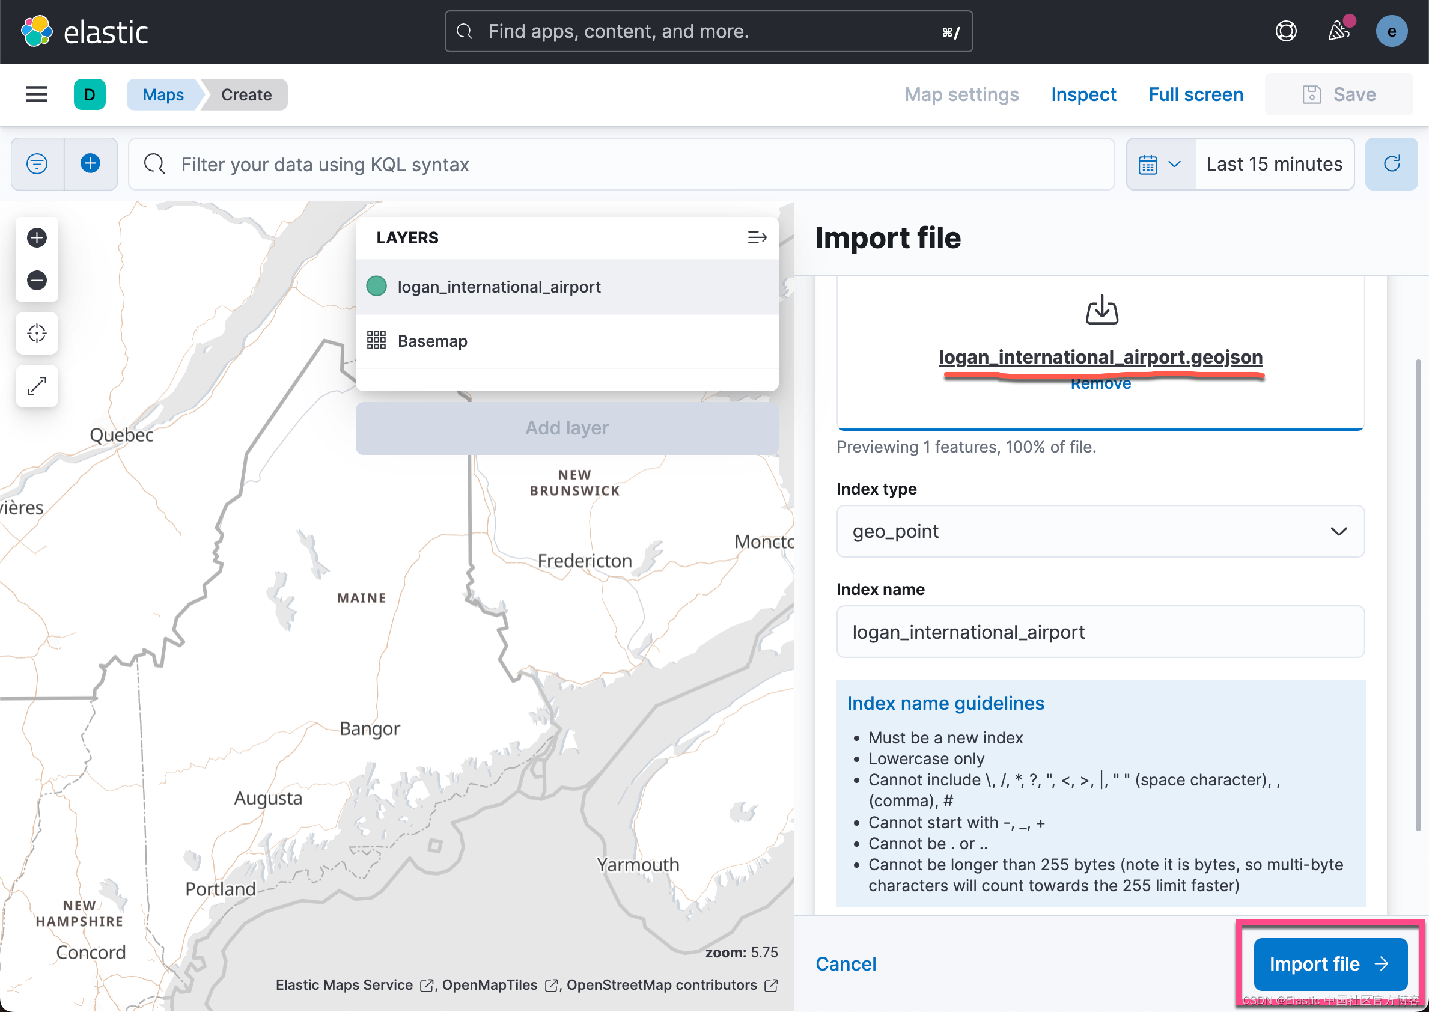Image resolution: width=1429 pixels, height=1012 pixels.
Task: Open the map tools (expand arrows) button
Action: pyautogui.click(x=37, y=386)
